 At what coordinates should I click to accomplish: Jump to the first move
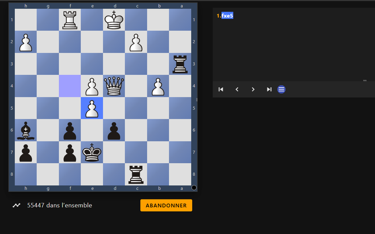221,89
